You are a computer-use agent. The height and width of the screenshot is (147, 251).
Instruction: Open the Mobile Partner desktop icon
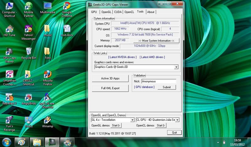tap(29, 10)
